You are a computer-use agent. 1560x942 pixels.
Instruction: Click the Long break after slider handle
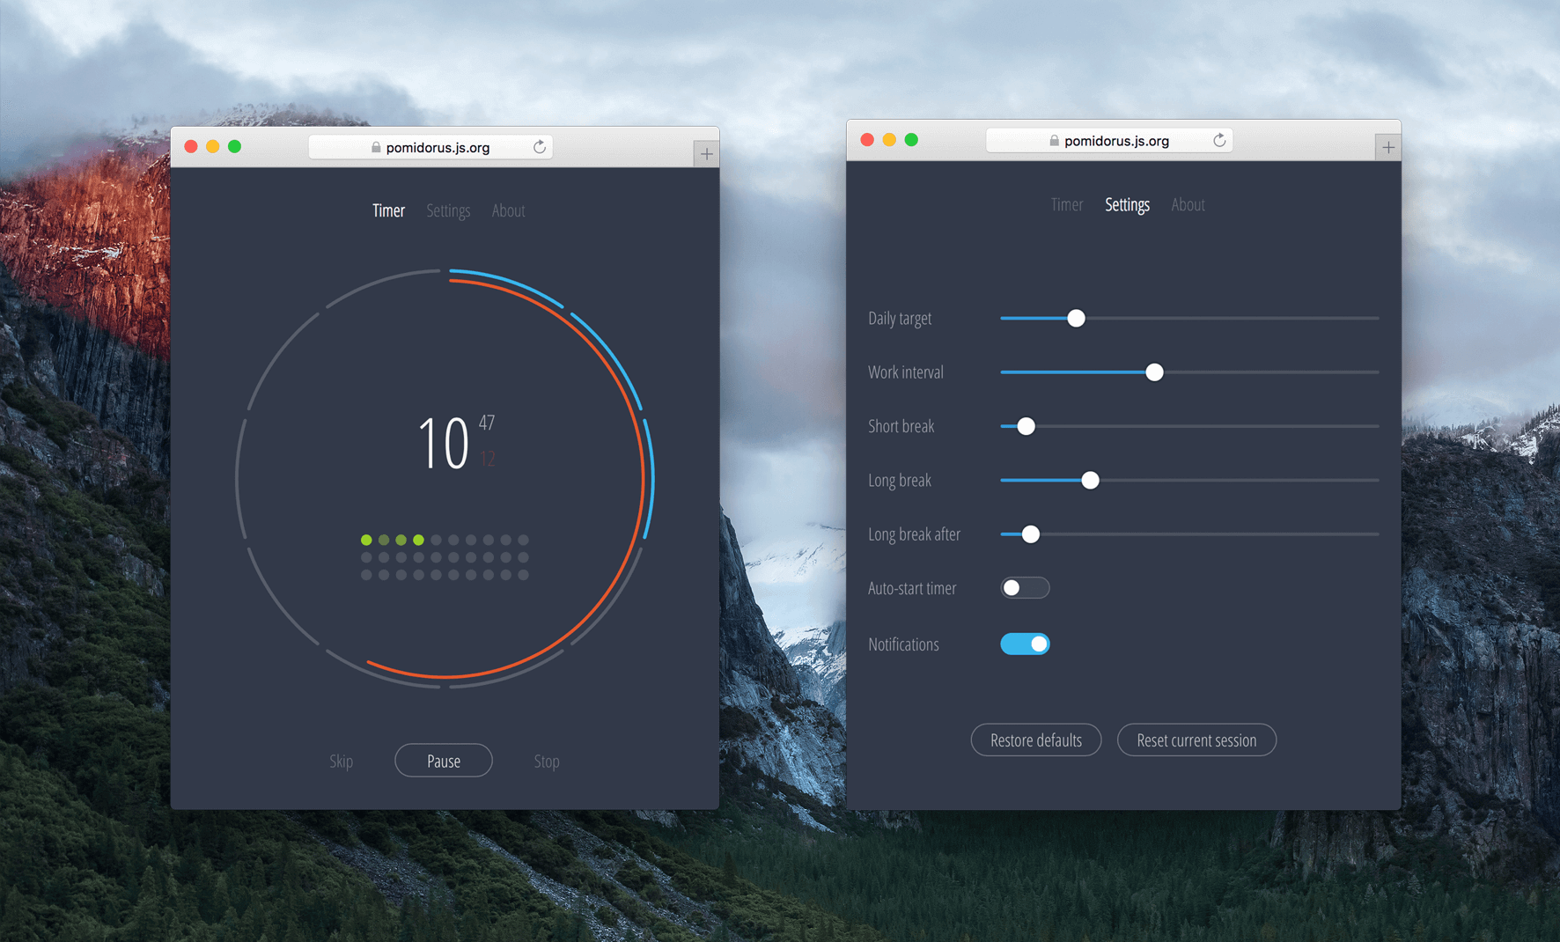[x=1030, y=534]
